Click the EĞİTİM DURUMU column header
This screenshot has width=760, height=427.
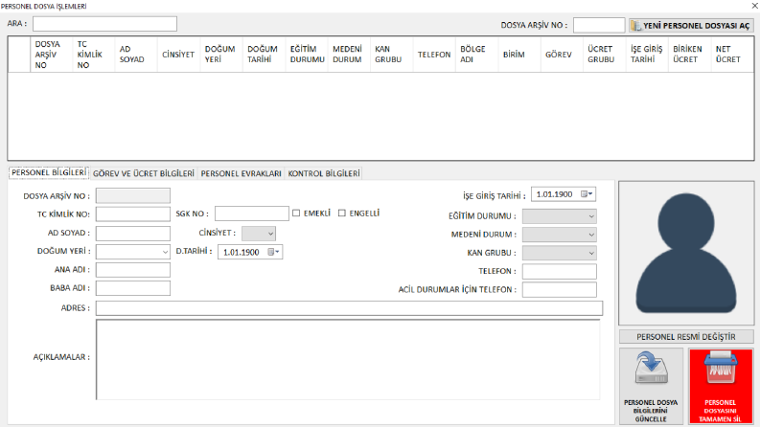[307, 55]
